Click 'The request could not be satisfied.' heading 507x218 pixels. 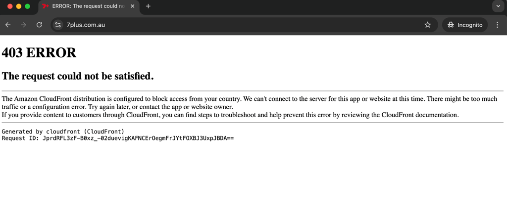(78, 76)
